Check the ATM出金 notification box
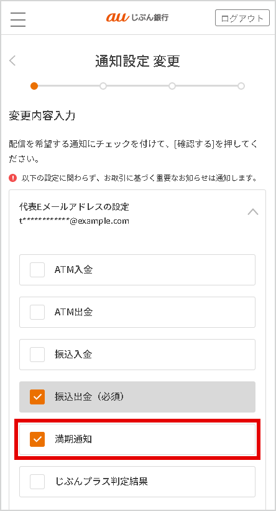The width and height of the screenshot is (276, 511). [x=37, y=312]
